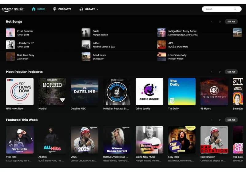Image resolution: width=246 pixels, height=172 pixels.
Task: Open The Daily podcast cover
Action: pos(182,92)
